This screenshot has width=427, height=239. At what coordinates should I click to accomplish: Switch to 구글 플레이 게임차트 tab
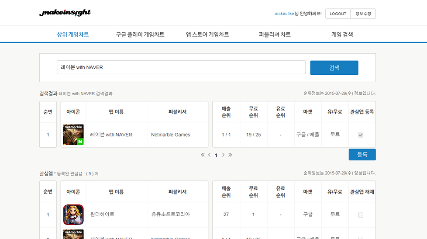coord(140,35)
